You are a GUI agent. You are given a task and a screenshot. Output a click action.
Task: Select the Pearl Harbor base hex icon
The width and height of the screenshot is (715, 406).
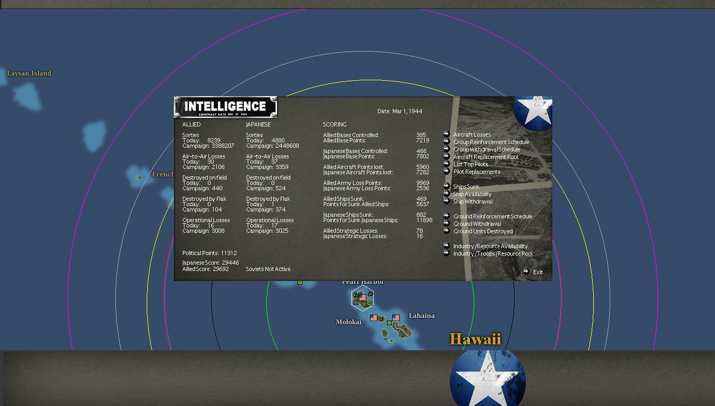point(363,298)
